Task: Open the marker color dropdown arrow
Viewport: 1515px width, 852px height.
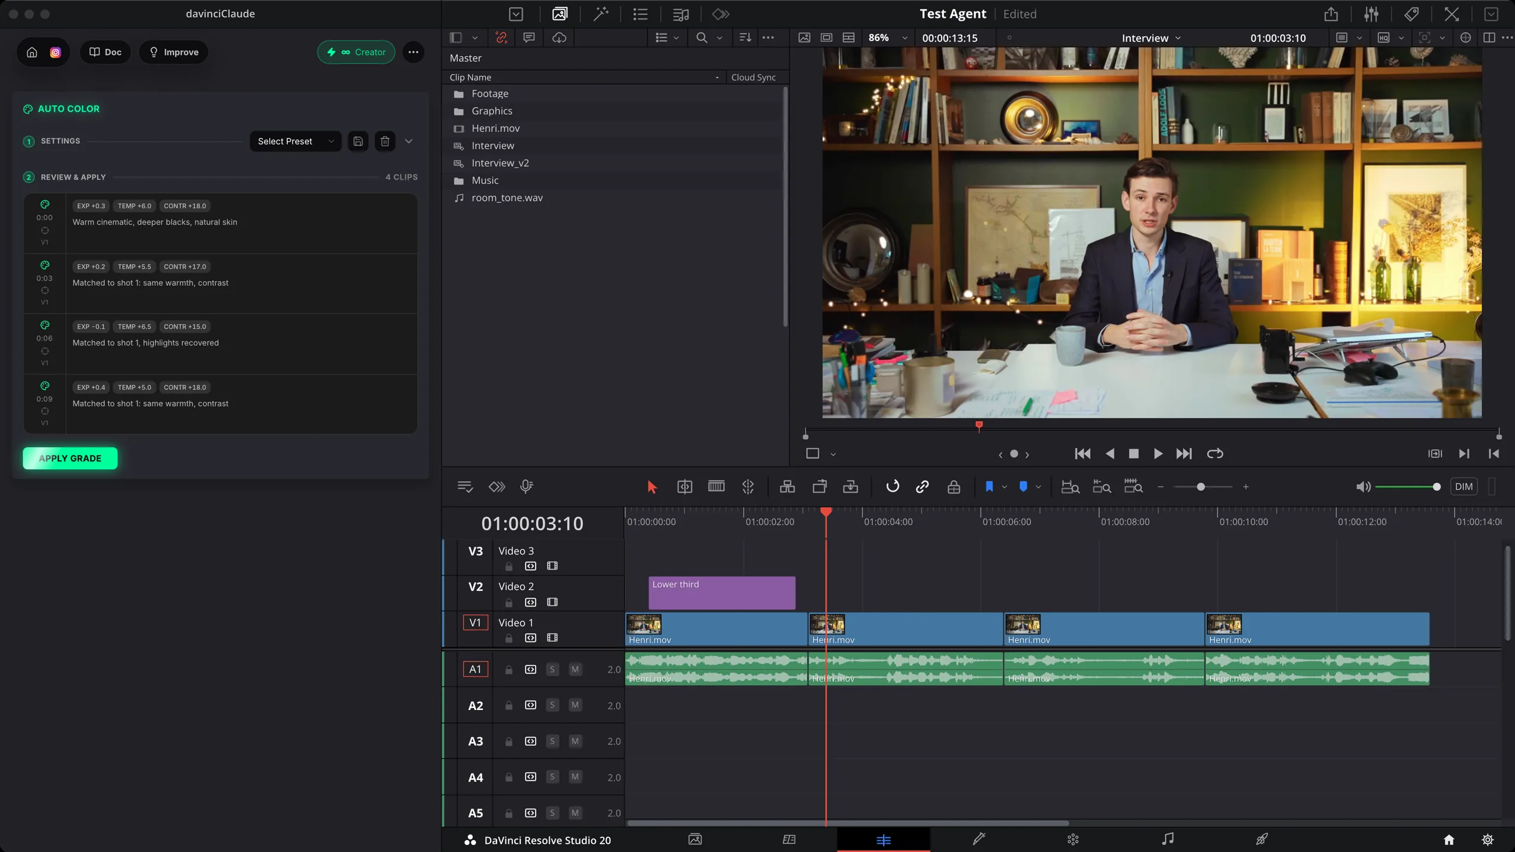Action: [x=1038, y=487]
